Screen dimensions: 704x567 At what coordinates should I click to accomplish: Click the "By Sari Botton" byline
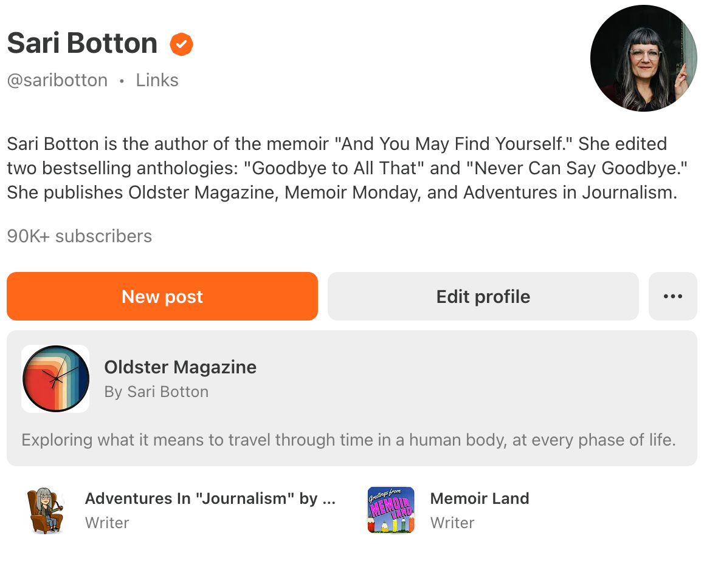[x=156, y=392]
